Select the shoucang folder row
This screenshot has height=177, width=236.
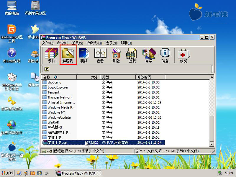point(103,82)
